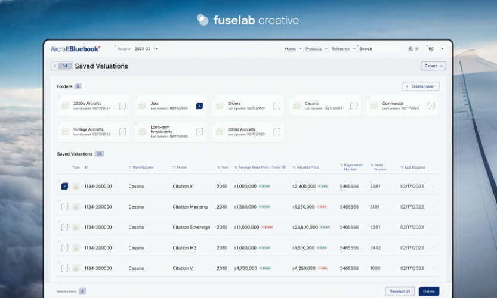Screen dimensions: 497x298
Task: Sort table by Adjusted Price
Action: point(306,167)
